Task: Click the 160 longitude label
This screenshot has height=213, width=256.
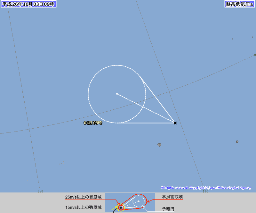Action: point(206,191)
